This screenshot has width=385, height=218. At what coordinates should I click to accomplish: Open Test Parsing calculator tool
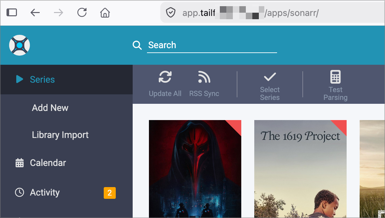pyautogui.click(x=335, y=86)
